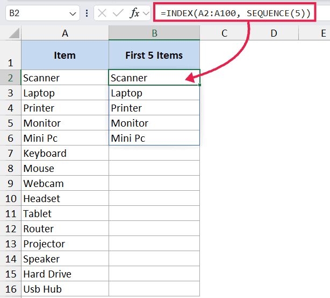Select cell B2 containing Scanner
Viewport: 330px width, 298px height.
coord(154,78)
